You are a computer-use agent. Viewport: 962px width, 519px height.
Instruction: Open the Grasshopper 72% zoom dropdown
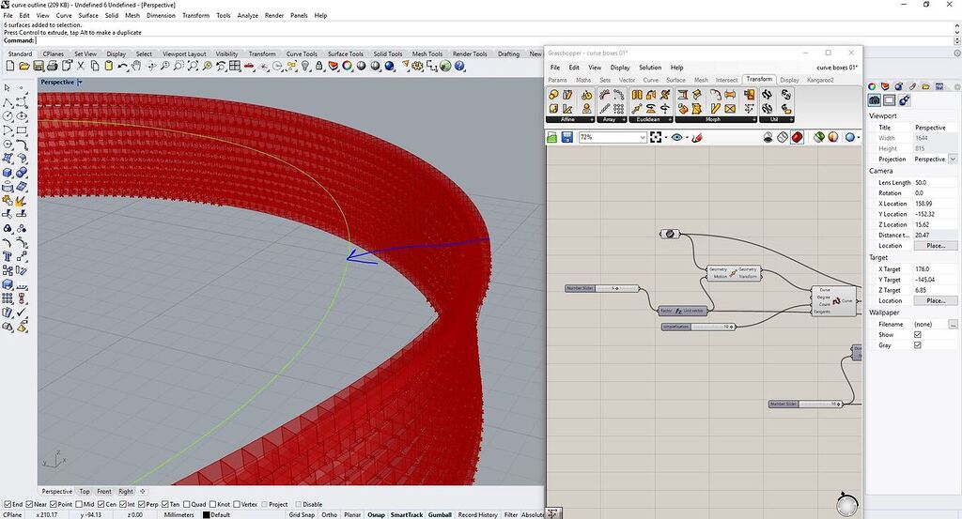click(643, 137)
